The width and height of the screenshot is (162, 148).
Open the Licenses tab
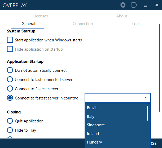[x=41, y=16]
